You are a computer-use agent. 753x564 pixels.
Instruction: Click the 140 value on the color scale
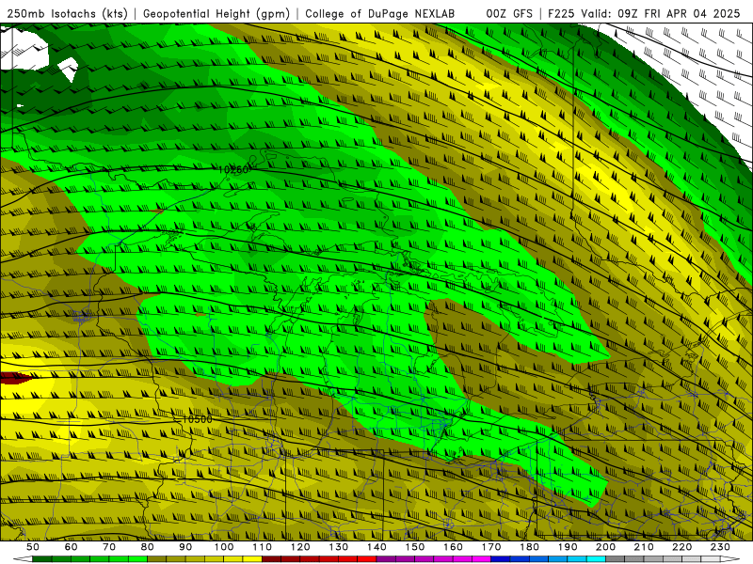[376, 547]
